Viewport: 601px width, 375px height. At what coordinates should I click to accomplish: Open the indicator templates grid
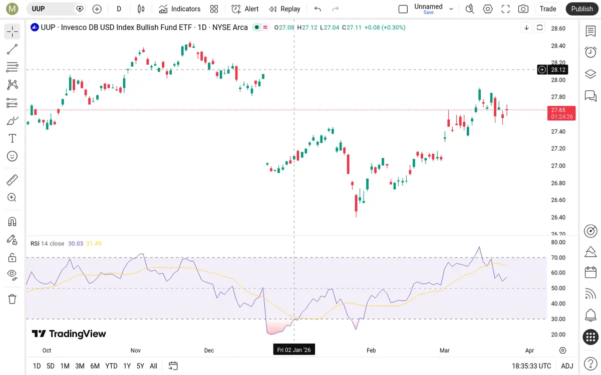[x=214, y=8]
